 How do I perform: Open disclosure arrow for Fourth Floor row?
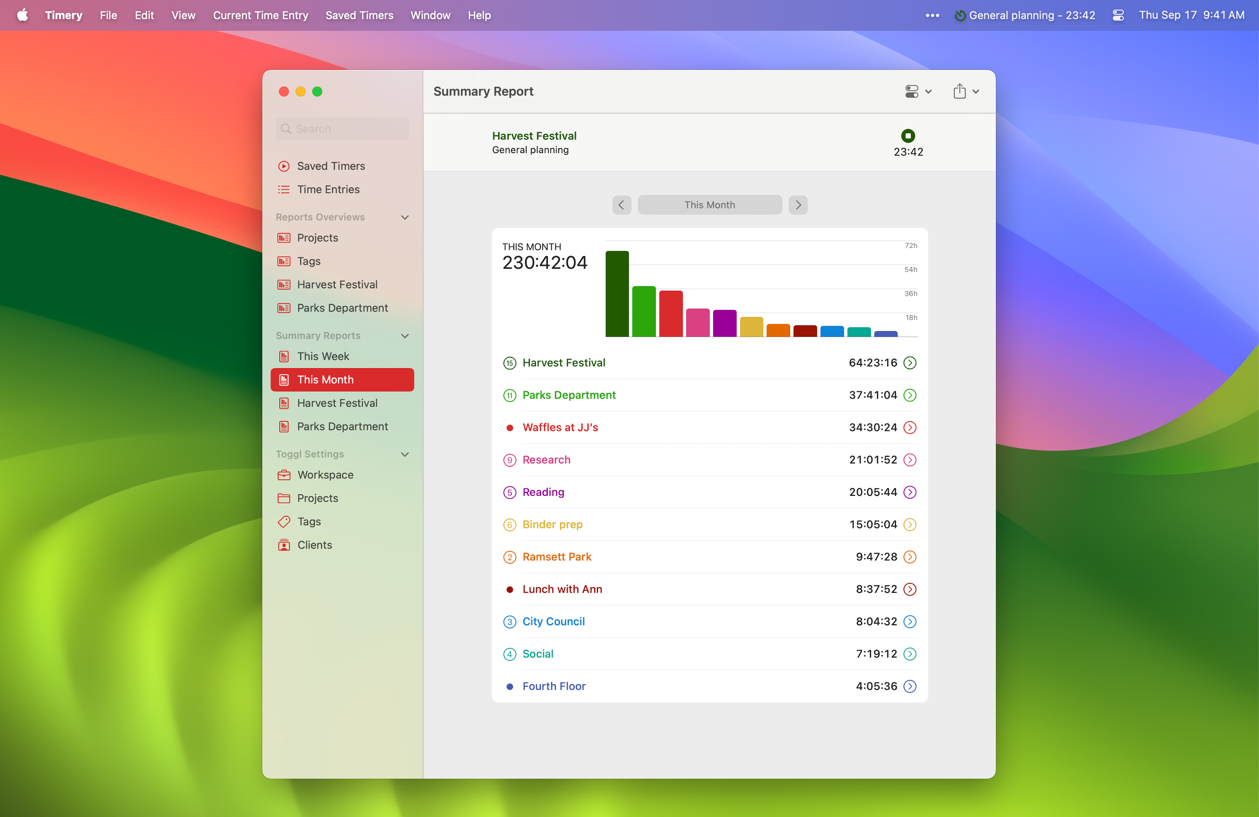point(910,686)
